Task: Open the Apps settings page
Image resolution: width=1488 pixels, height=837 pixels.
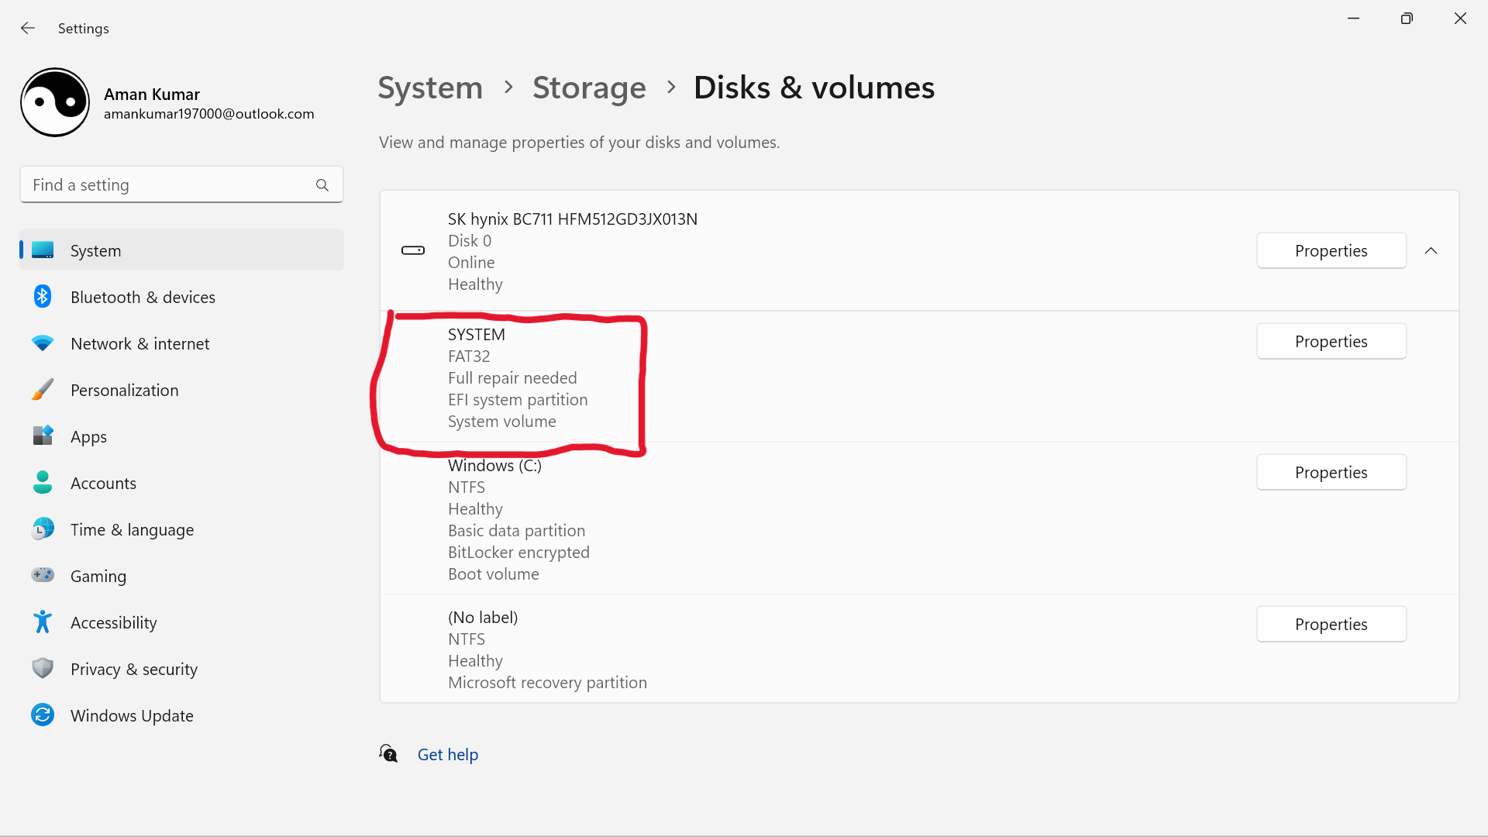Action: coord(181,436)
